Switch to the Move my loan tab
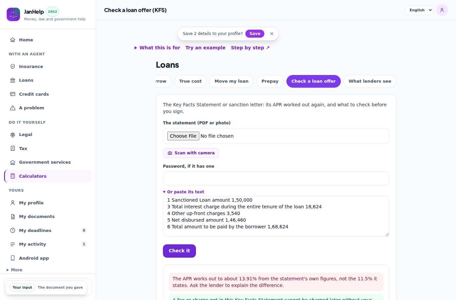Image resolution: width=456 pixels, height=300 pixels. click(231, 81)
